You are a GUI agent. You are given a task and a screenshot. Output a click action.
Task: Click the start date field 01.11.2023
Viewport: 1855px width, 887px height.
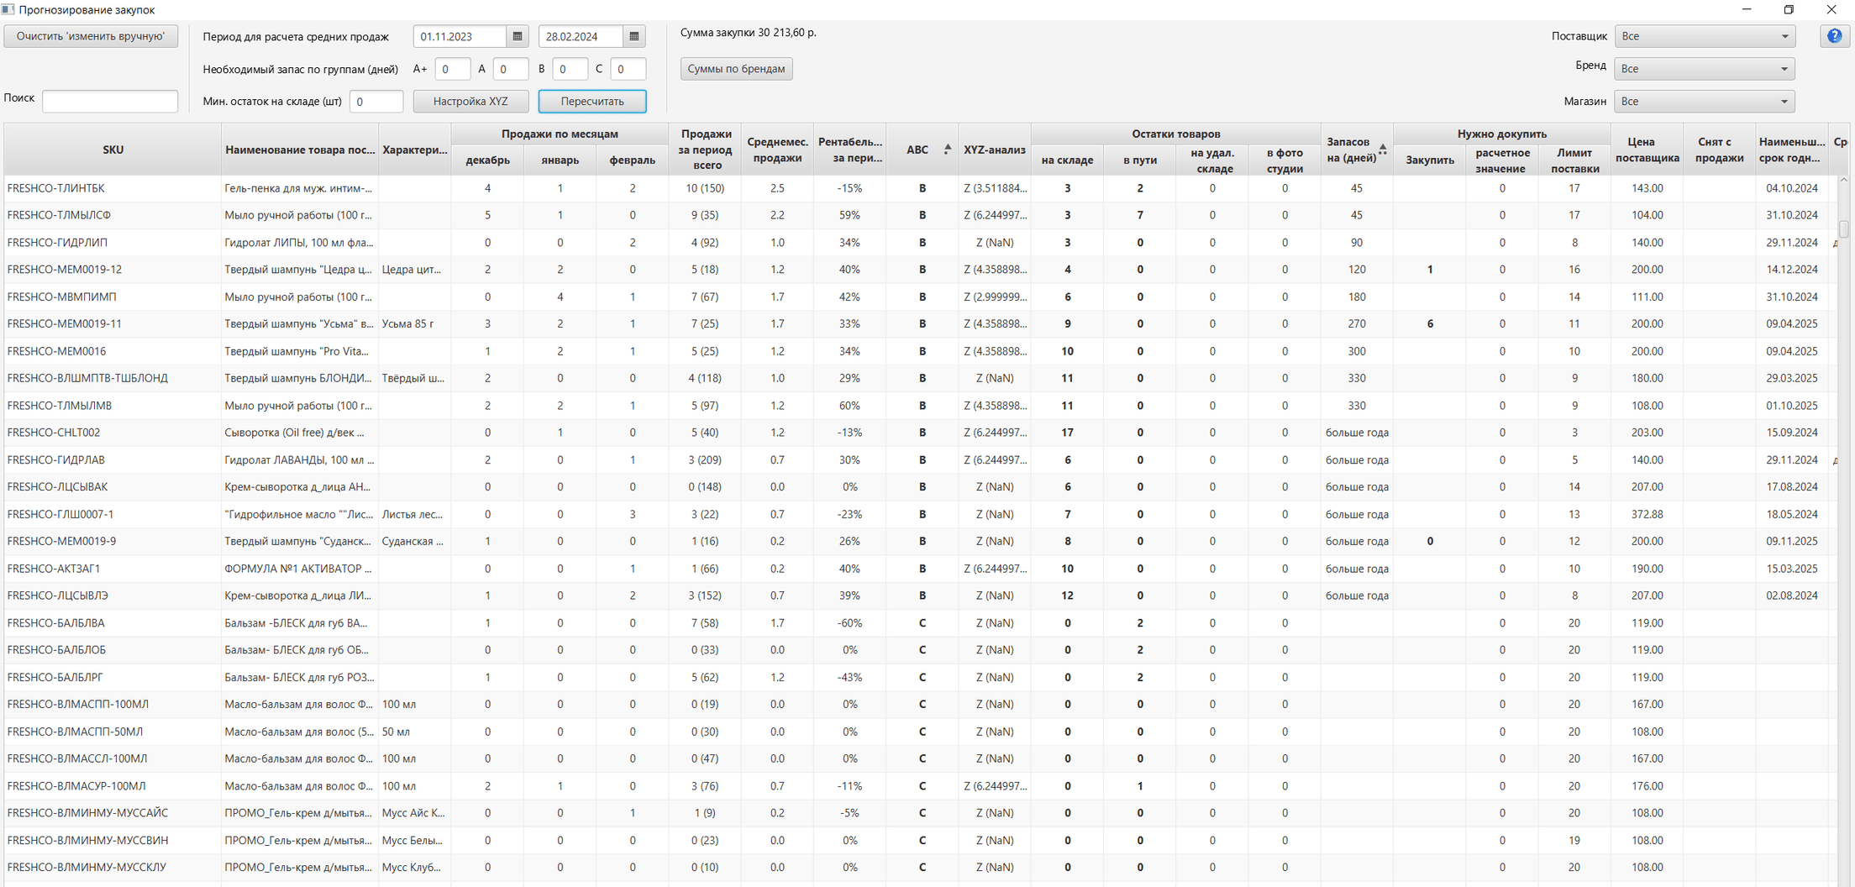(460, 36)
